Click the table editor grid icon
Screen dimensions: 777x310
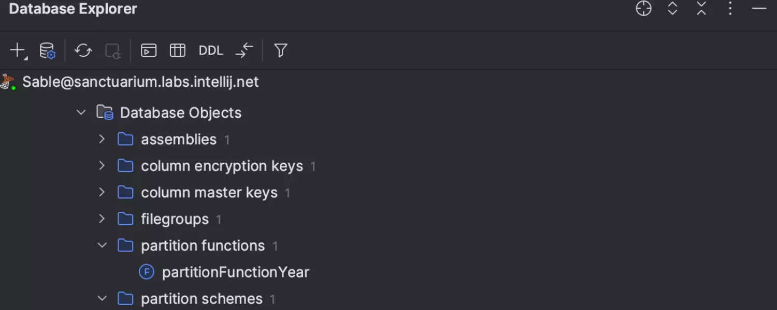(178, 50)
